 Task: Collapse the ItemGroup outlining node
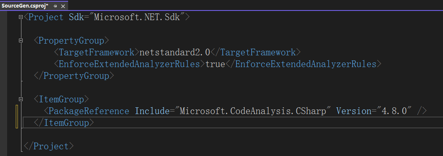(x=21, y=99)
